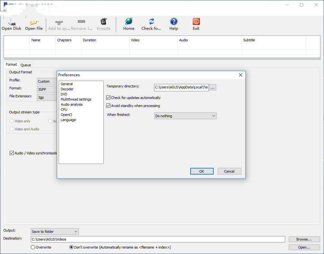
Task: Click the Check for updates icon
Action: (151, 22)
